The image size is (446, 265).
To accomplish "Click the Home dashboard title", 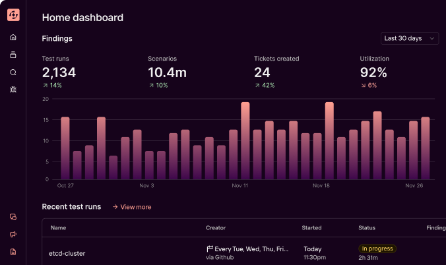I will click(x=82, y=18).
